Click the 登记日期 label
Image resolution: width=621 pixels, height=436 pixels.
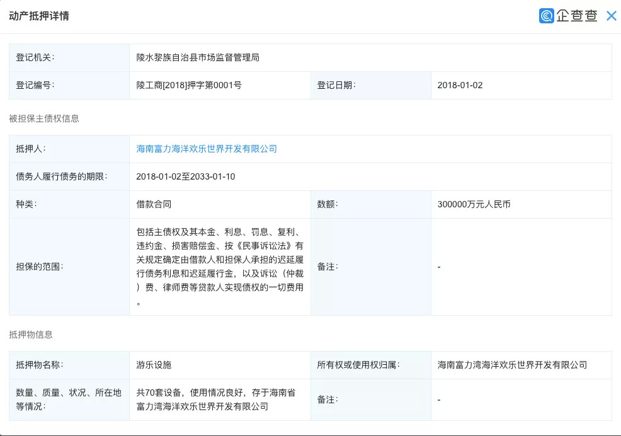(x=336, y=85)
